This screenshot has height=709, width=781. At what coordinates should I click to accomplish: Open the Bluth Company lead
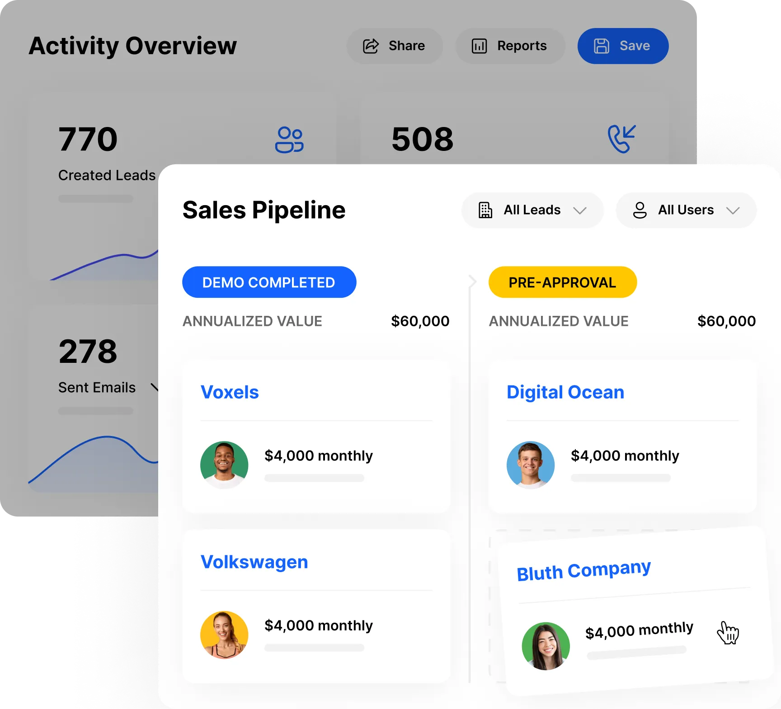pos(584,570)
